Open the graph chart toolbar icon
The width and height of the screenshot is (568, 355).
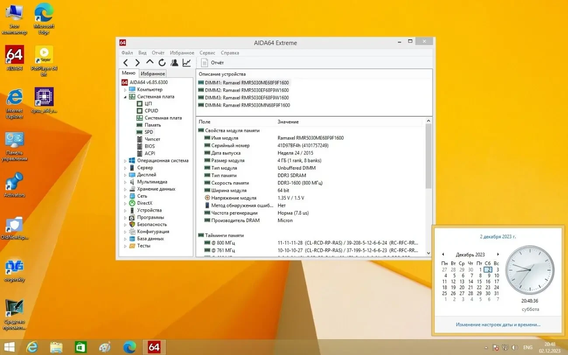pos(187,63)
